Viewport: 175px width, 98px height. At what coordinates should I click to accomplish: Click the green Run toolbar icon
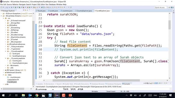tap(15, 7)
